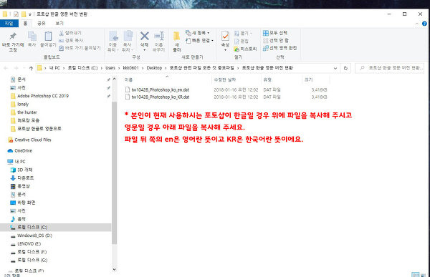Collapse the ribbon with chevron arrow

(x=417, y=24)
